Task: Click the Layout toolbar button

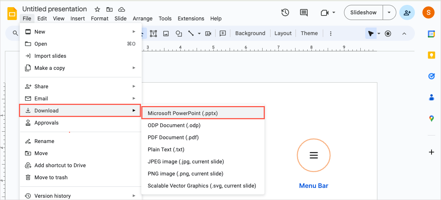Action: click(283, 33)
